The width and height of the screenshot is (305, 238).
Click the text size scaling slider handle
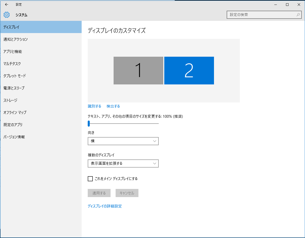(89, 124)
